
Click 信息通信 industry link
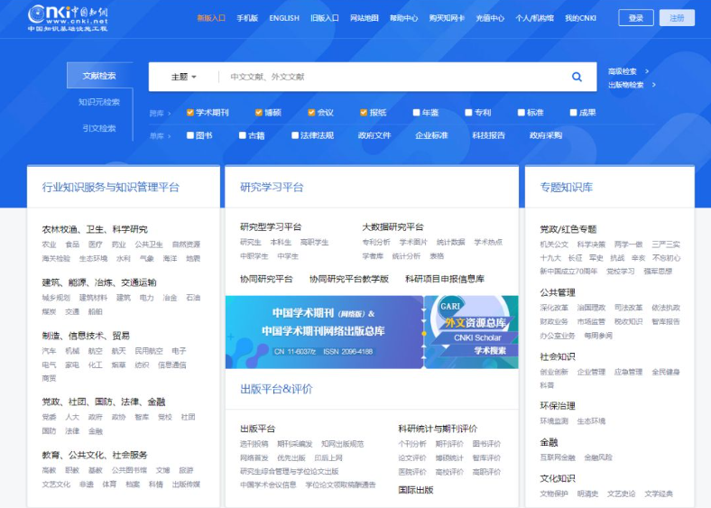click(x=171, y=365)
